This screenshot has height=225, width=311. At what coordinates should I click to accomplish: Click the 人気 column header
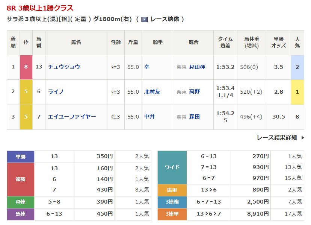[x=297, y=43]
